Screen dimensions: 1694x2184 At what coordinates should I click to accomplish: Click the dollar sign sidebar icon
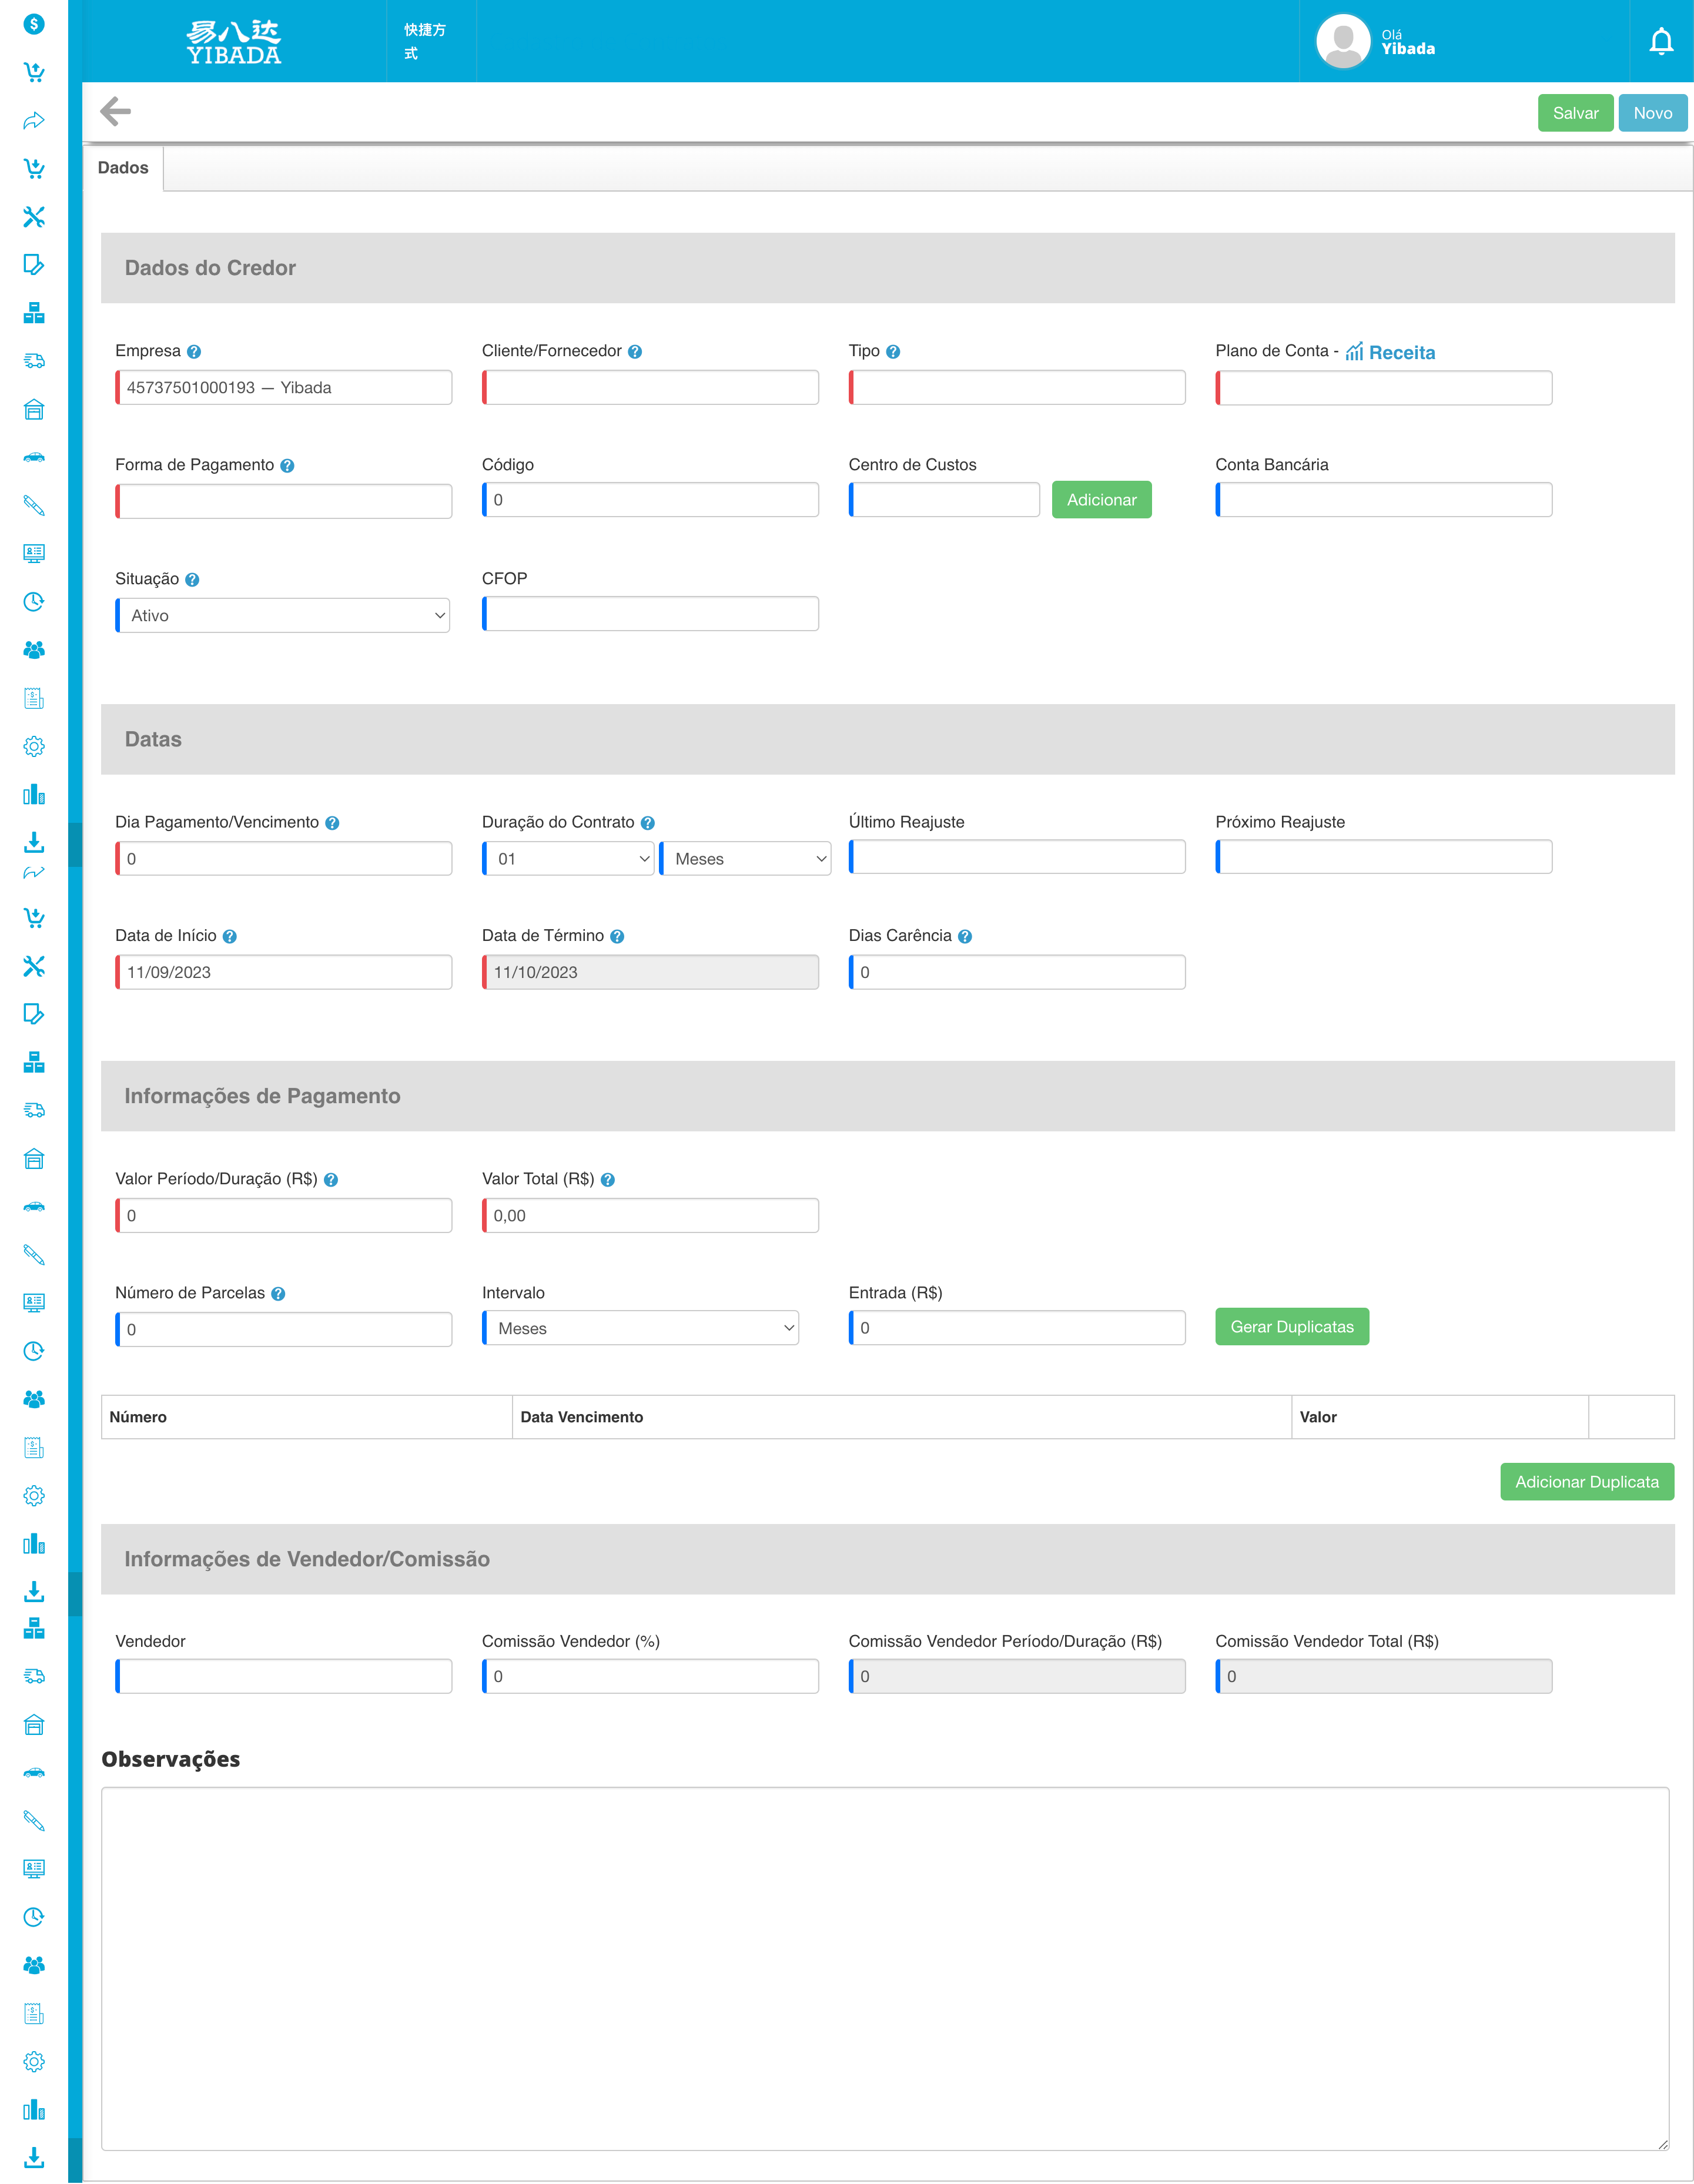point(34,23)
